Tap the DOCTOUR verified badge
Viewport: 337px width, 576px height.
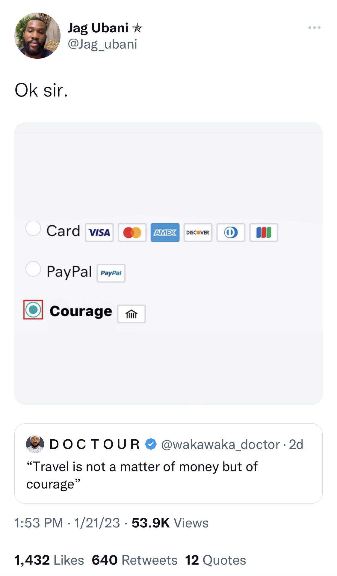[151, 444]
